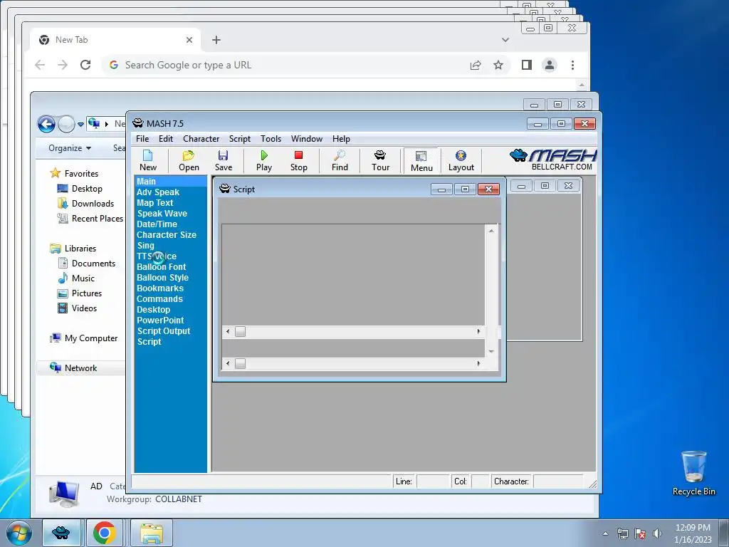Select Balloon Font in side menu
This screenshot has width=729, height=547.
point(162,267)
